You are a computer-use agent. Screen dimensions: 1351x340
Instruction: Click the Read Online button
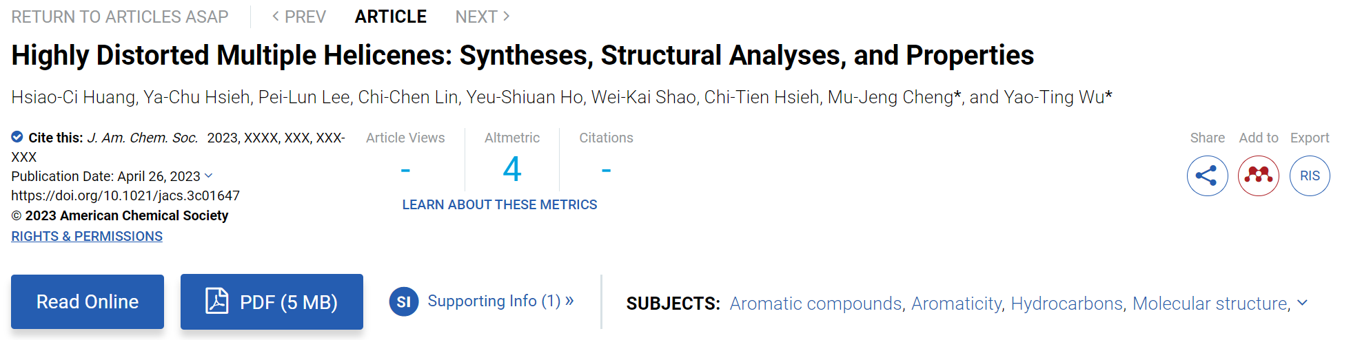(88, 301)
